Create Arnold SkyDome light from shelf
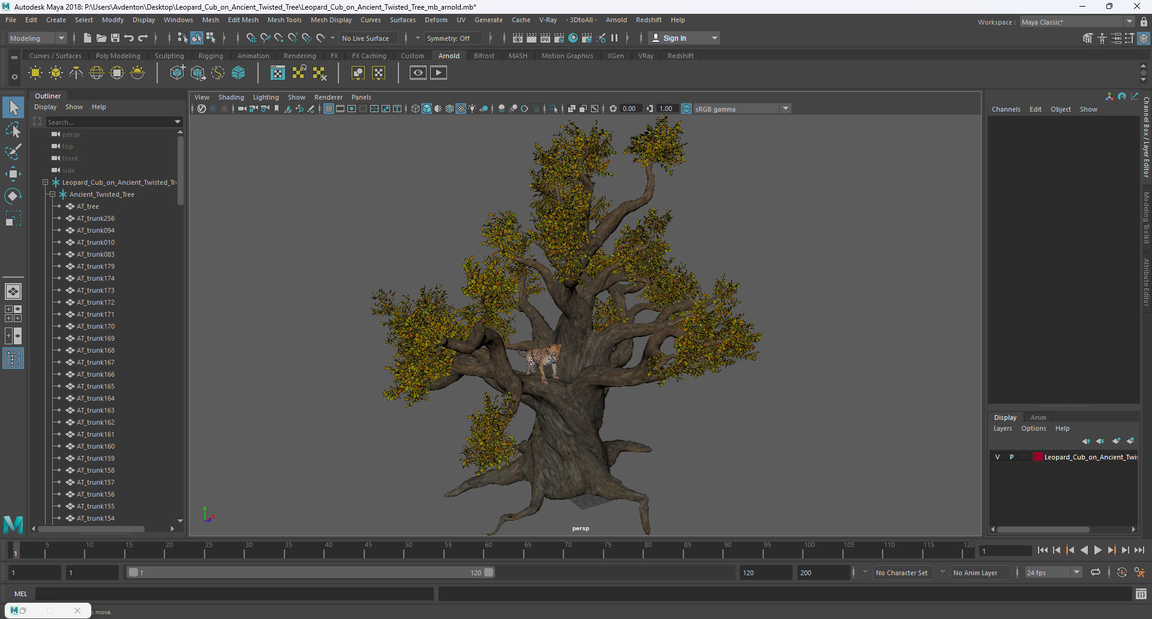 coord(97,73)
